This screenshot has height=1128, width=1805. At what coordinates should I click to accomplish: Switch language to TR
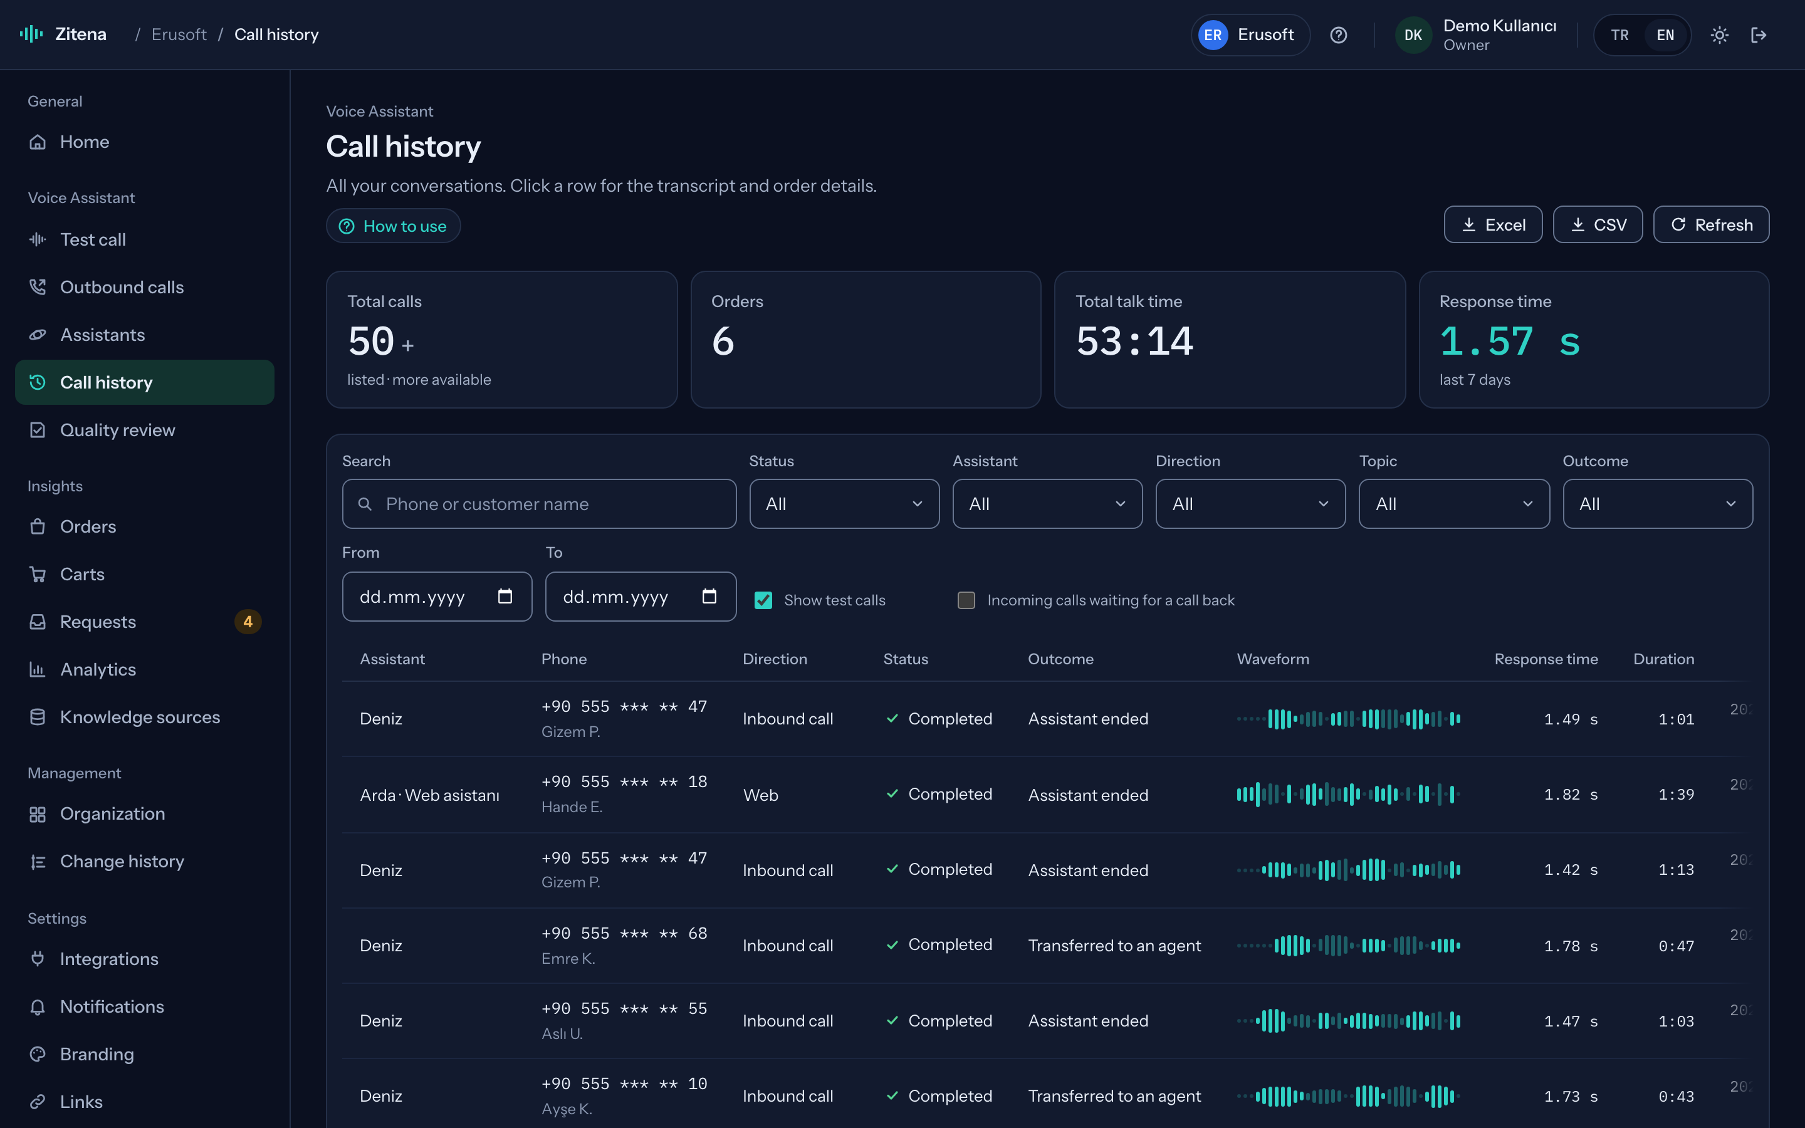pos(1619,35)
